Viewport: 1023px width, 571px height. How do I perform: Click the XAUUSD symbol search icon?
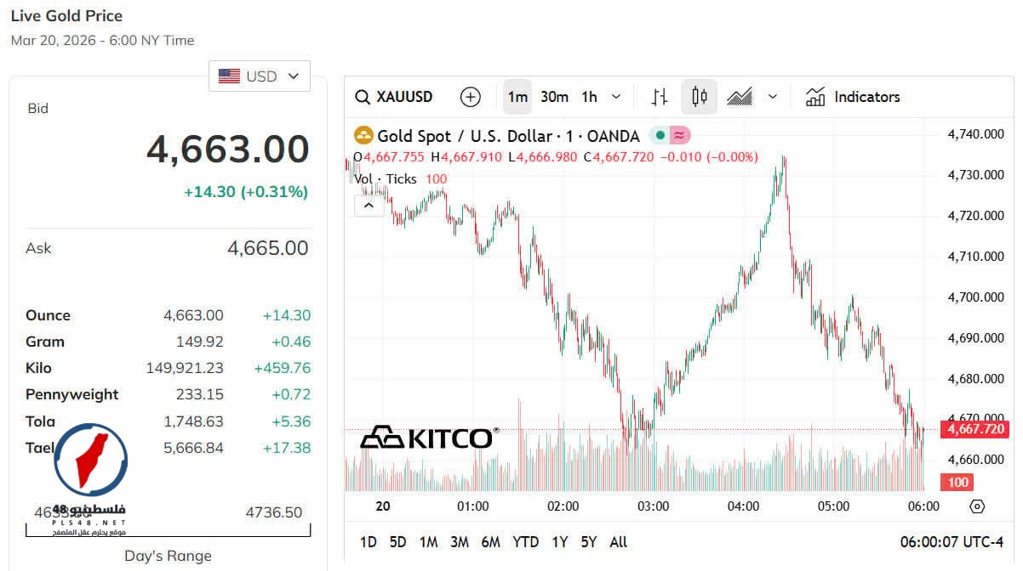click(363, 97)
